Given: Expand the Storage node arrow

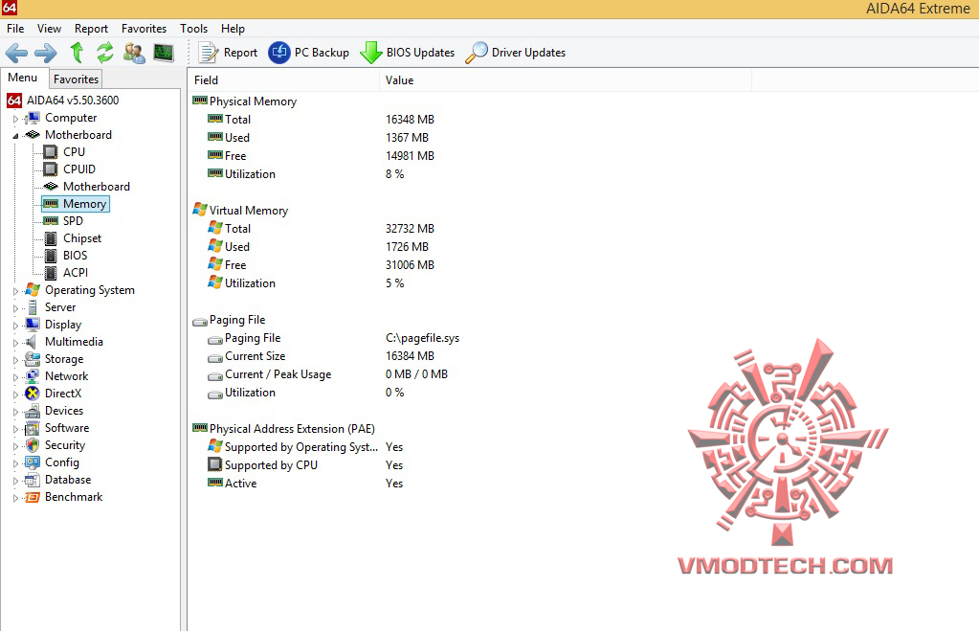Looking at the screenshot, I should coord(15,360).
